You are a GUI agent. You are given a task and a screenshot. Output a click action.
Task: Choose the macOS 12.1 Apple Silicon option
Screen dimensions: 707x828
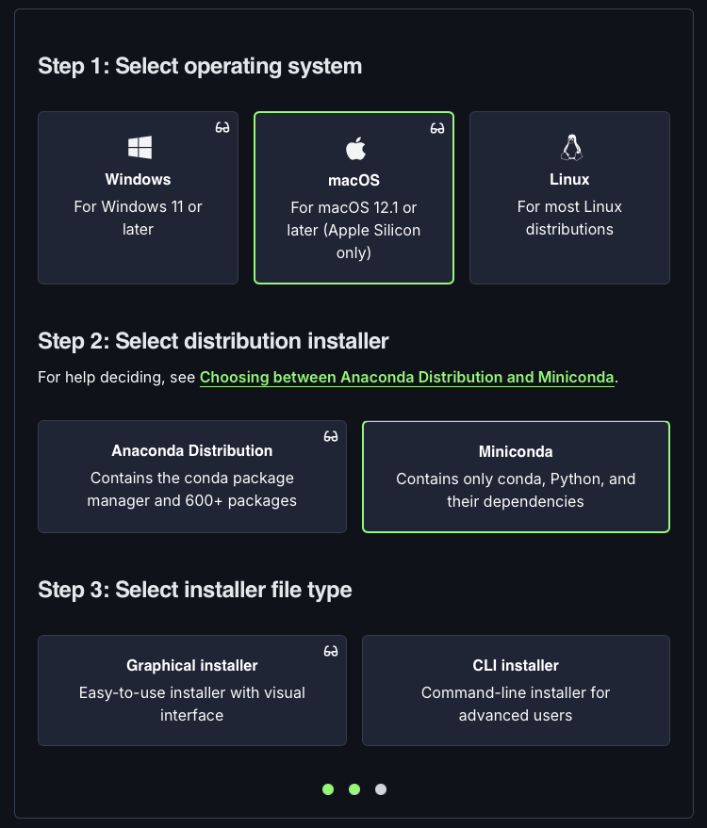point(353,198)
